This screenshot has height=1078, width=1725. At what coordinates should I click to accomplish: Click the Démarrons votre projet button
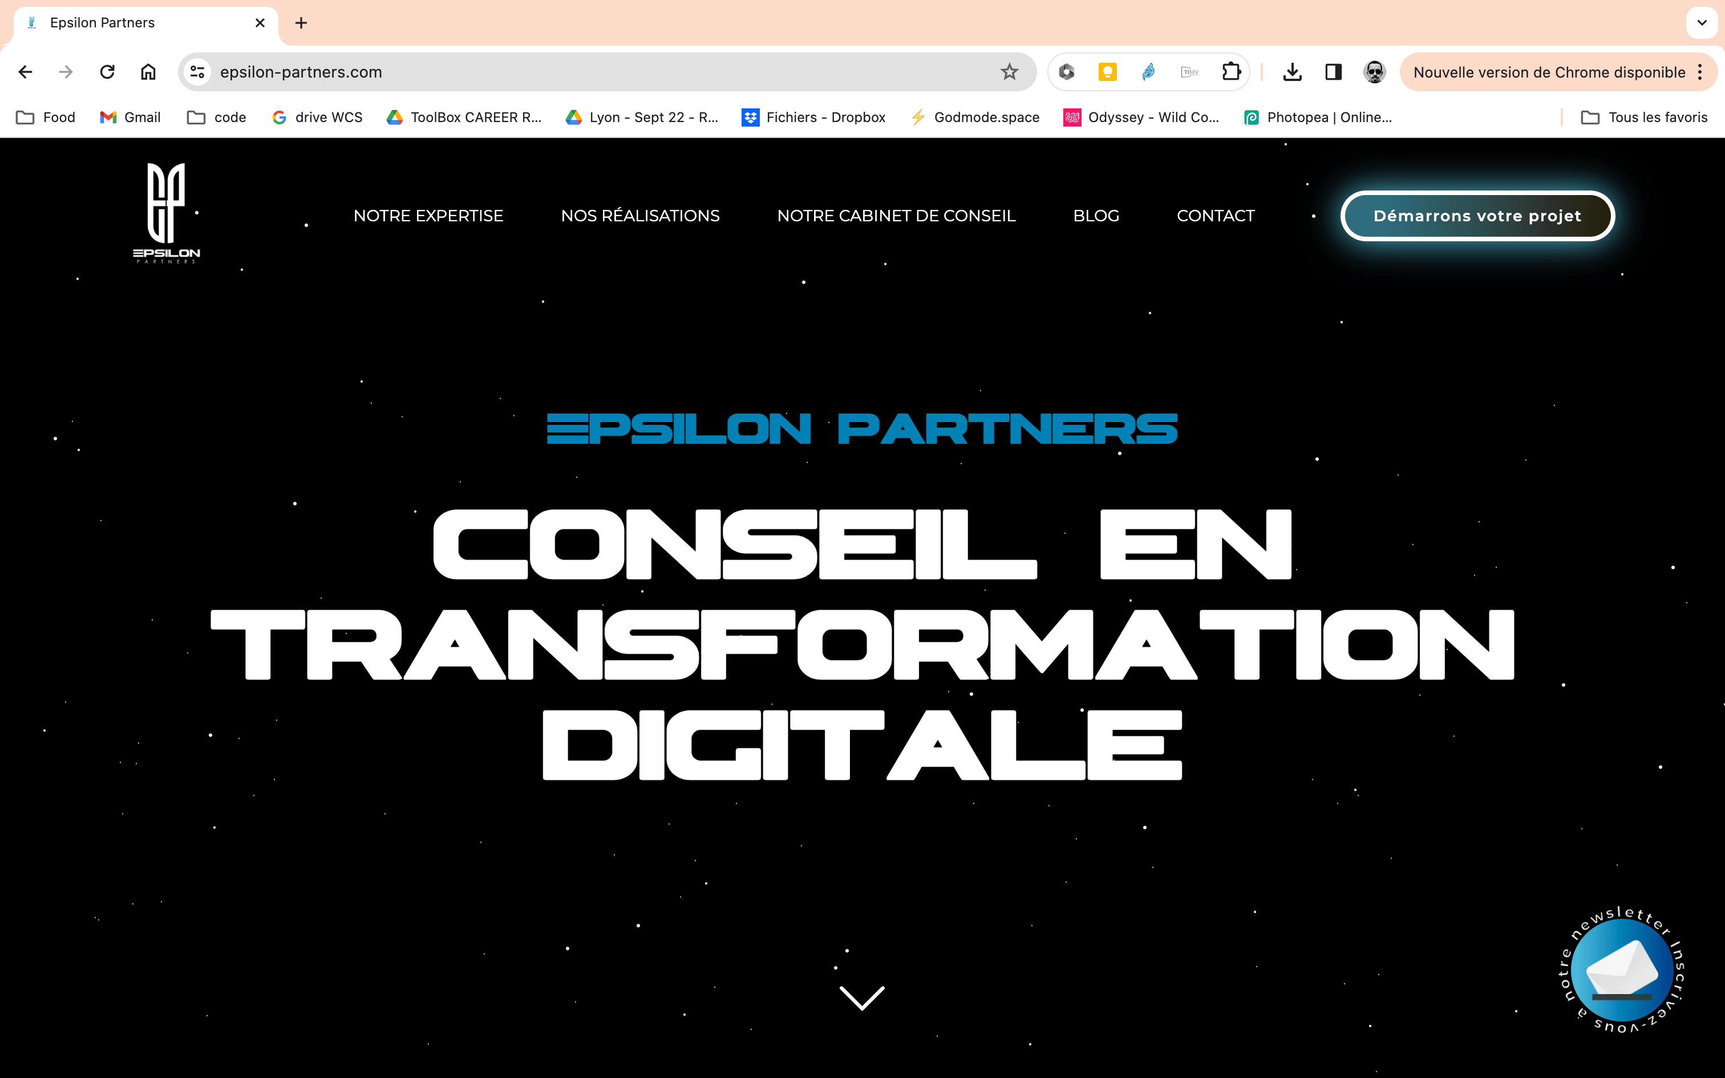click(x=1477, y=216)
